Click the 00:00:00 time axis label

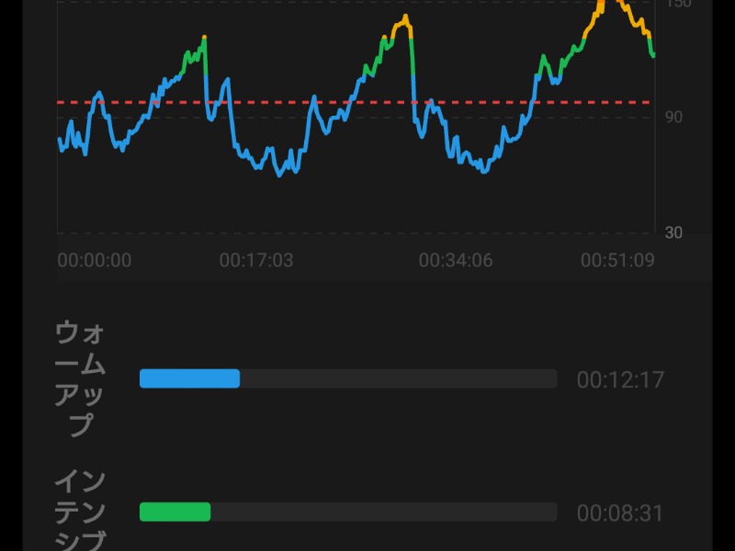95,261
